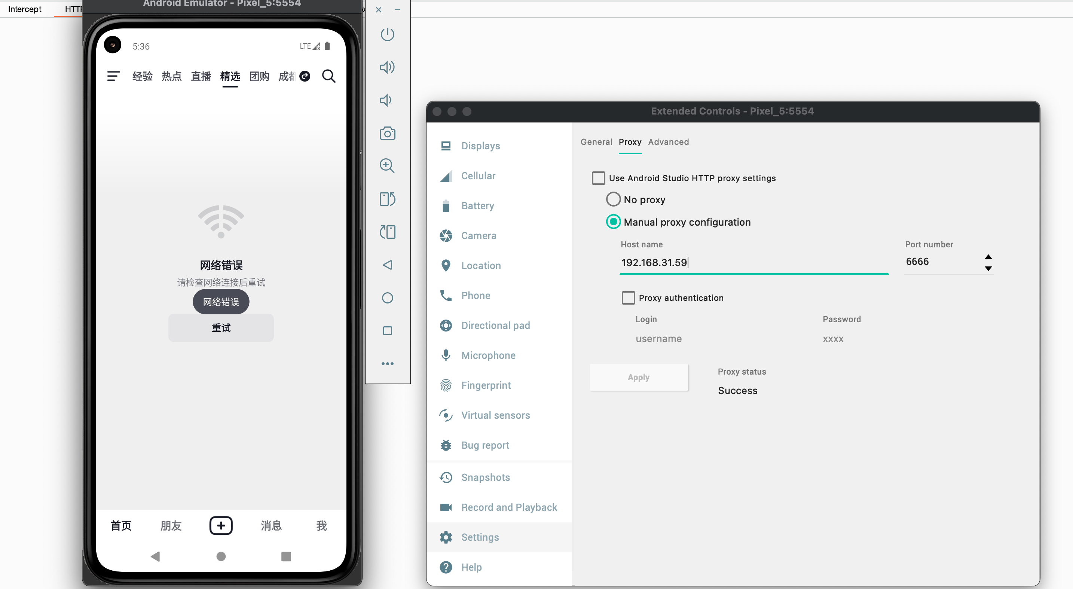Click the emulator toolbar home circle
Screen dimensions: 1073x589
coord(387,298)
